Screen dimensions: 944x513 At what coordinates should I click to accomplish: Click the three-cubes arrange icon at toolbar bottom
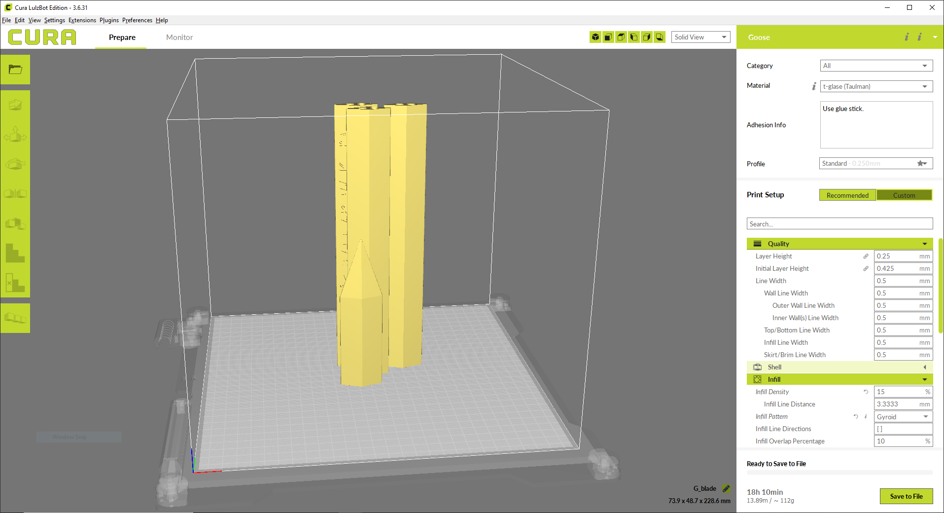15,318
